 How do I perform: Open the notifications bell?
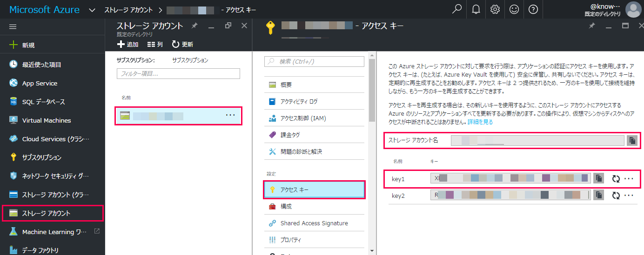476,9
